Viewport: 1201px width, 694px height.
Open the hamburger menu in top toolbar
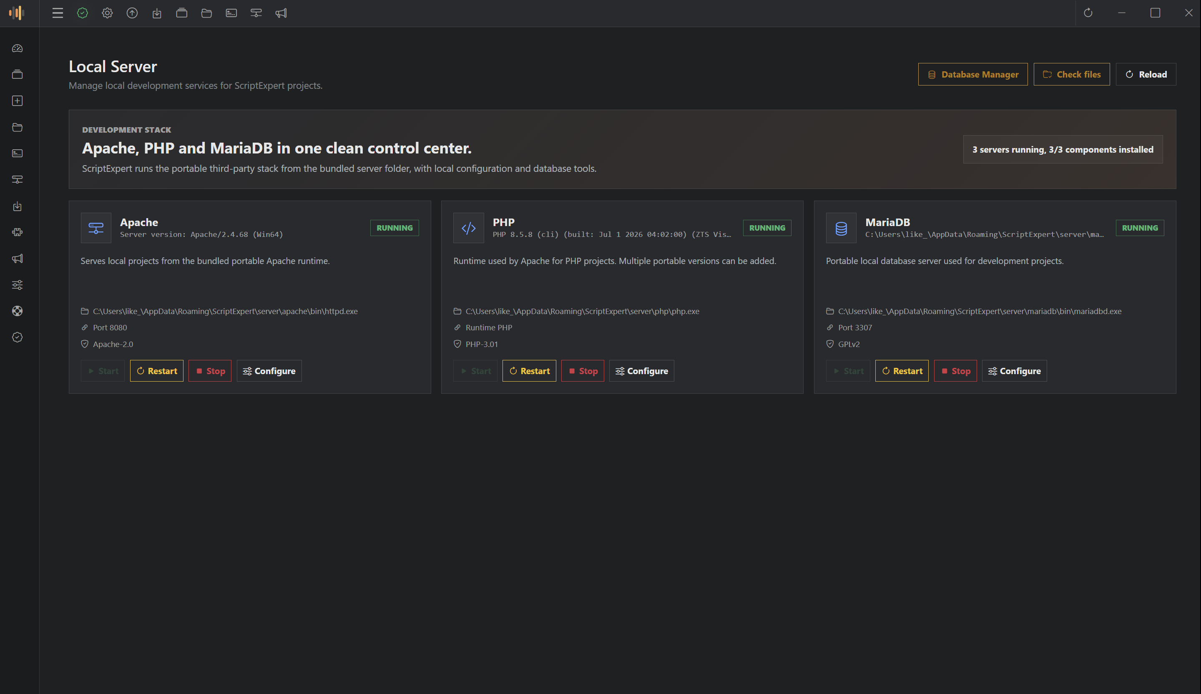tap(58, 13)
